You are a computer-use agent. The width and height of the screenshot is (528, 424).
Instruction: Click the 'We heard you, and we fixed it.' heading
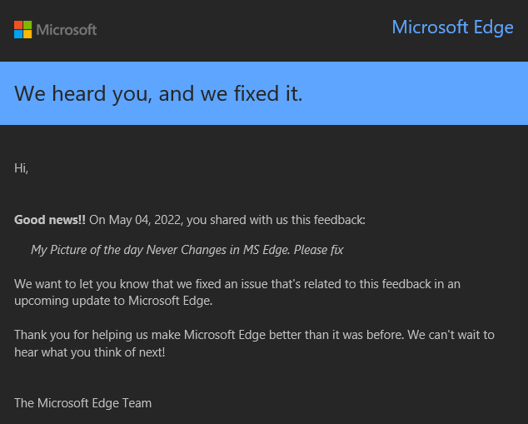coord(158,94)
